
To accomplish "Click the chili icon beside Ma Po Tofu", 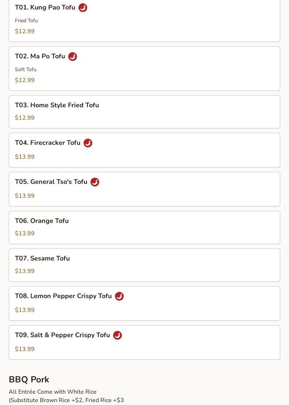I will click(73, 57).
